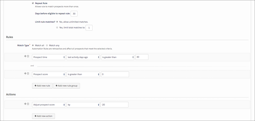Screen dimensions: 255x121
Task: Edit the days before eligible to repeat field
Action: tap(74, 14)
